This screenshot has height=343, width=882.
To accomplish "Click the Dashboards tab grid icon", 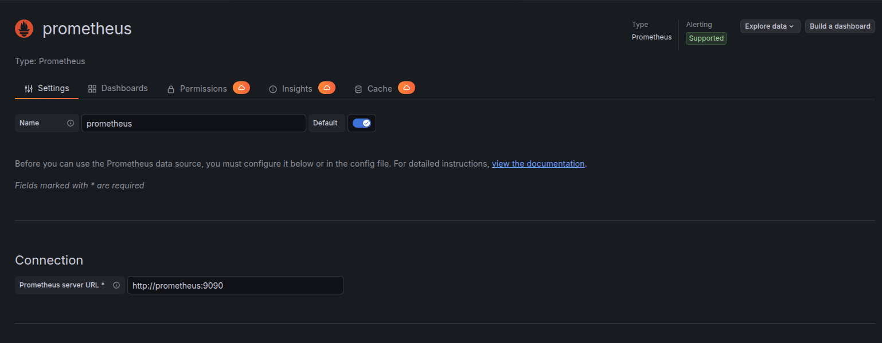I will coord(92,89).
